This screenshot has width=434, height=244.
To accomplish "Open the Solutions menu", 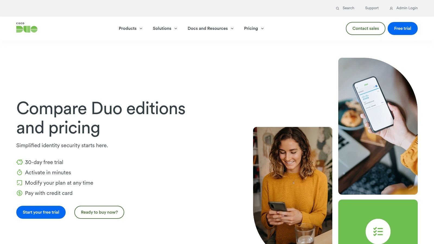I will click(x=165, y=28).
